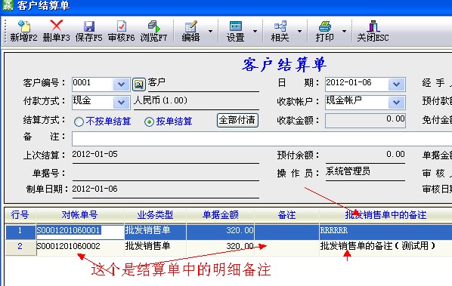Open the 浏览F7 browse icon

coord(154,26)
